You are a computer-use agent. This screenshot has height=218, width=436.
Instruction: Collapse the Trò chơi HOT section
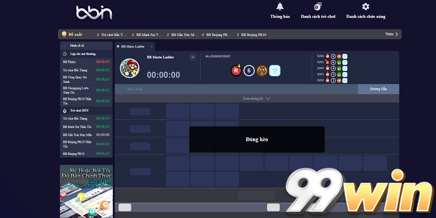(86, 111)
